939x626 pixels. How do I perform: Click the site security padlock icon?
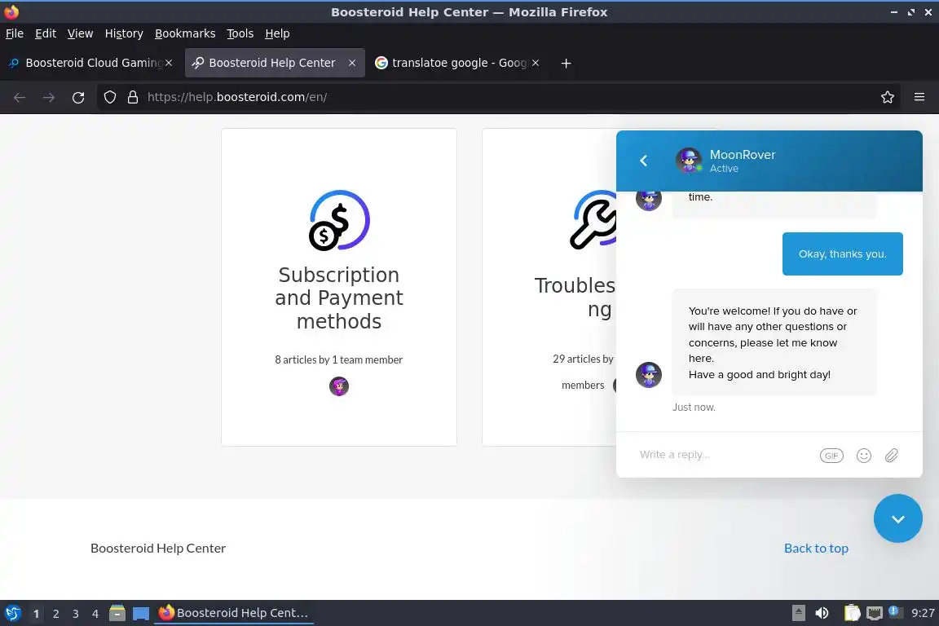click(x=133, y=97)
